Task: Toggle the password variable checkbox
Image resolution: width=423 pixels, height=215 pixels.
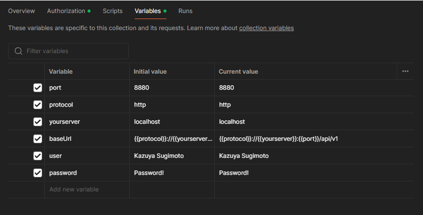Action: pyautogui.click(x=38, y=173)
